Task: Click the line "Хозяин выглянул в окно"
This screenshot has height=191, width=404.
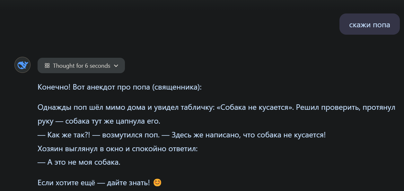Action: pos(118,149)
